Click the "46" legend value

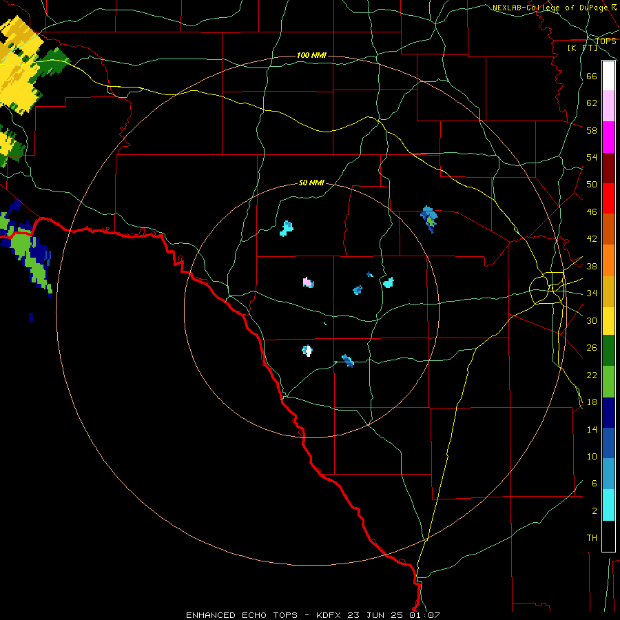tap(592, 212)
